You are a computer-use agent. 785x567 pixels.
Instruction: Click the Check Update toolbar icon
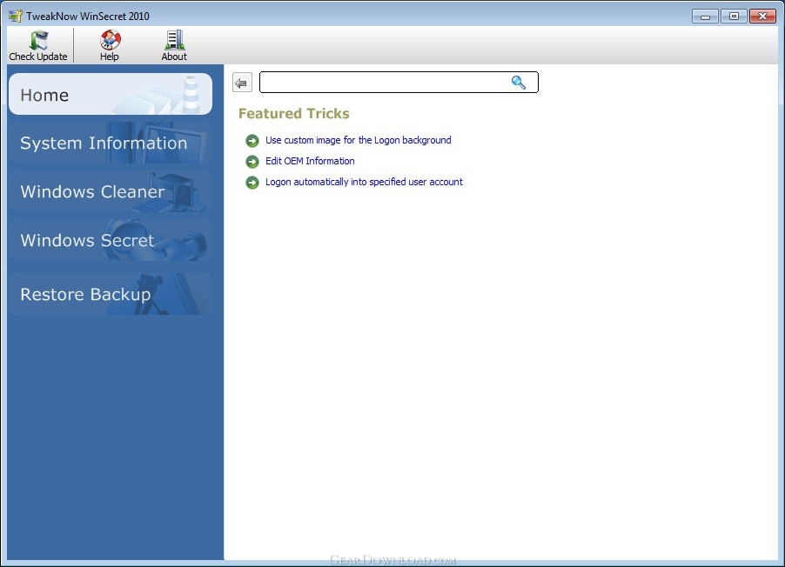click(38, 40)
